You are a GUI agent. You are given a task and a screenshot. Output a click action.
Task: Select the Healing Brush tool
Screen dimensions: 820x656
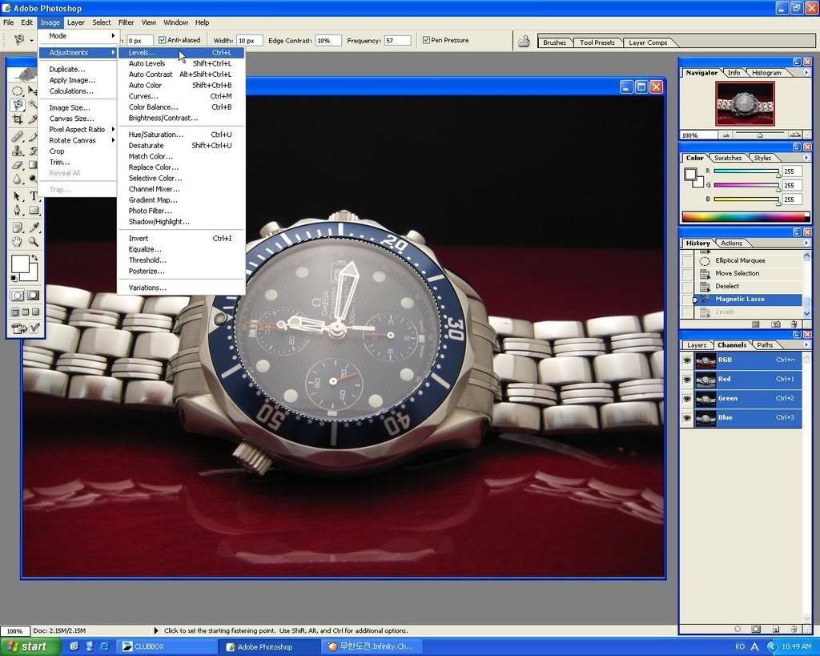coord(18,137)
